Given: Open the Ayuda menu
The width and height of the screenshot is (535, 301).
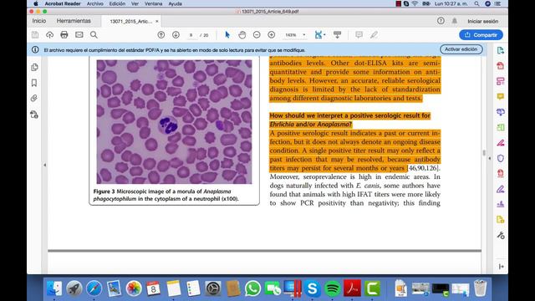Looking at the screenshot, I should pos(175,3).
